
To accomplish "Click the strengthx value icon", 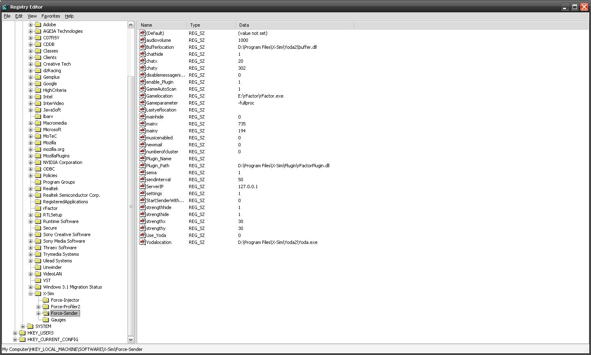I will [142, 221].
